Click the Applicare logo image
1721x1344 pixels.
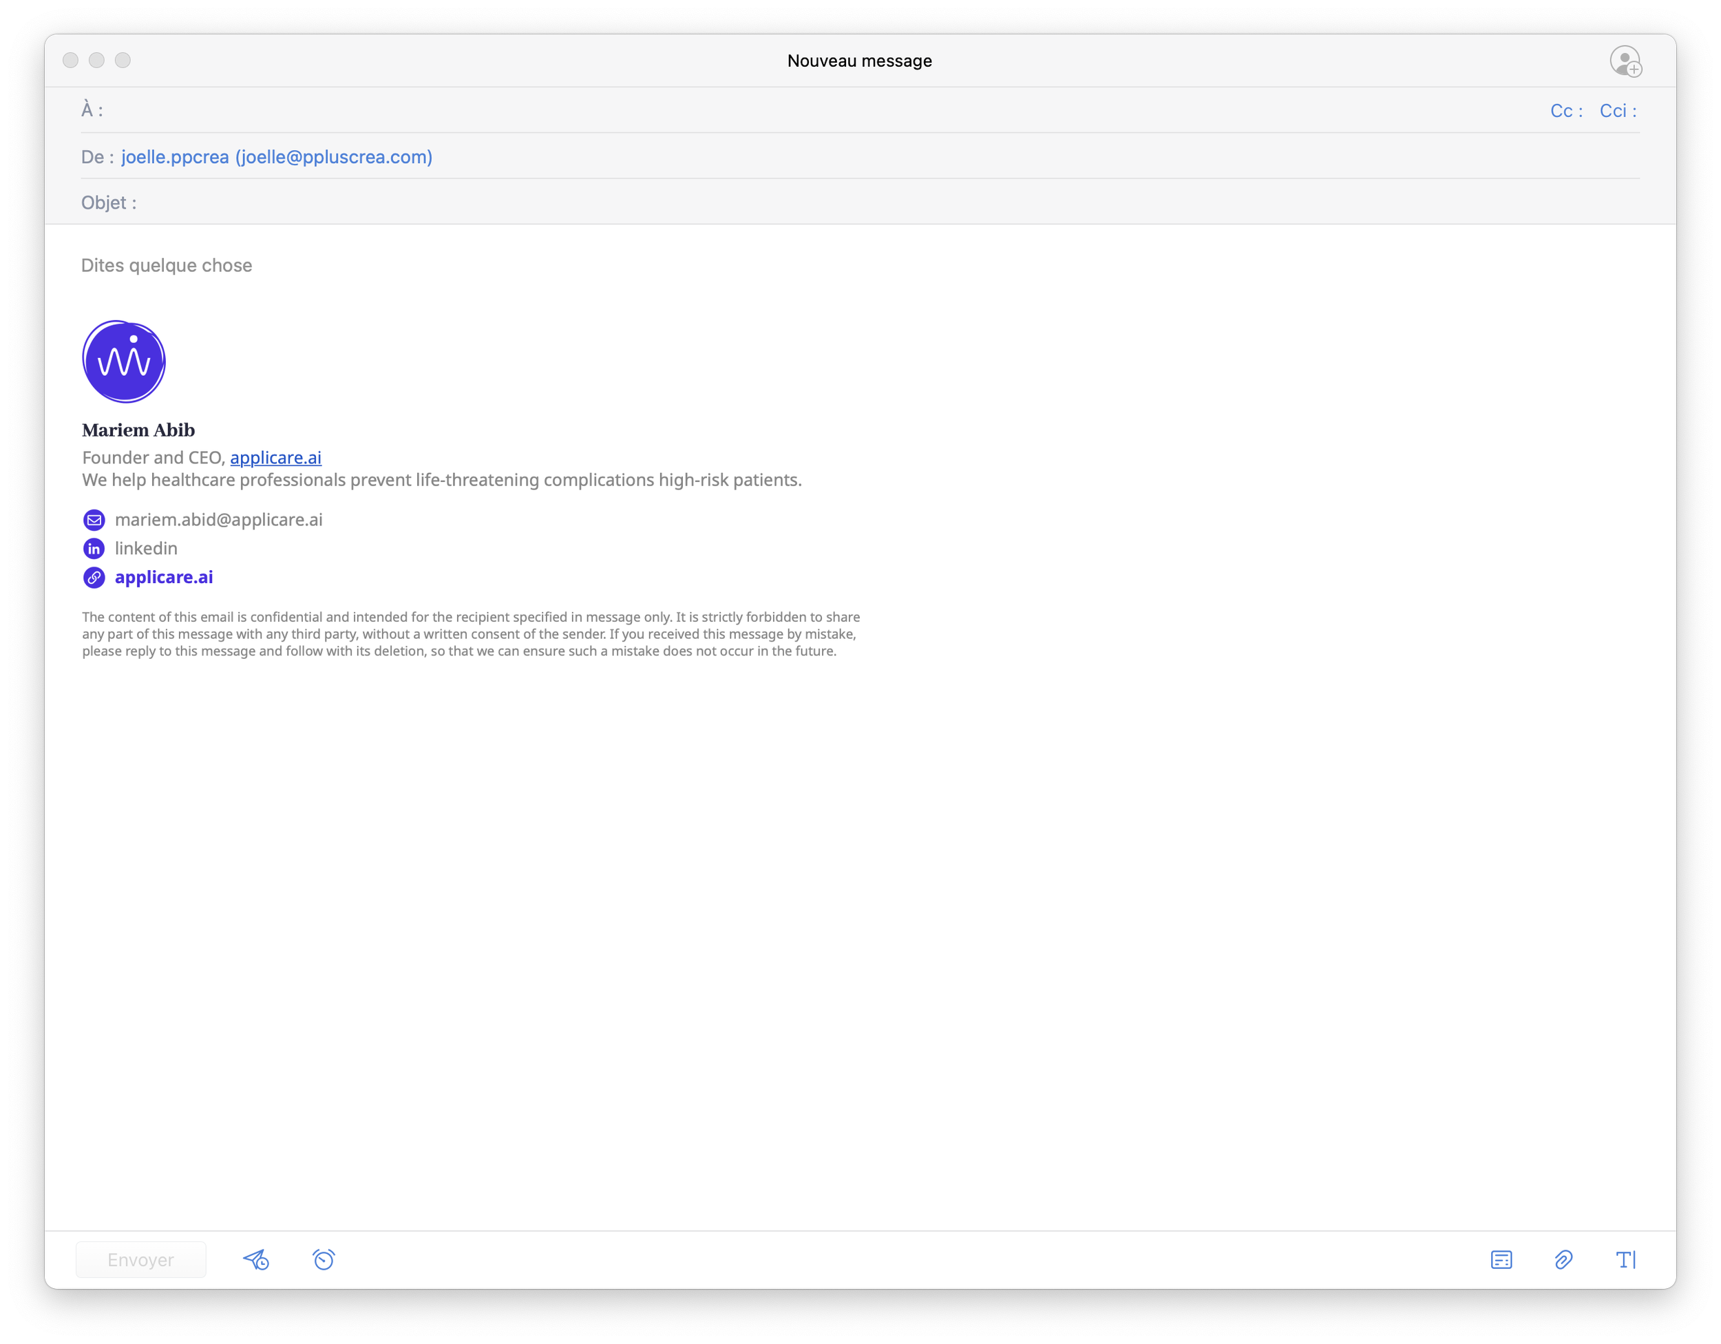click(124, 361)
